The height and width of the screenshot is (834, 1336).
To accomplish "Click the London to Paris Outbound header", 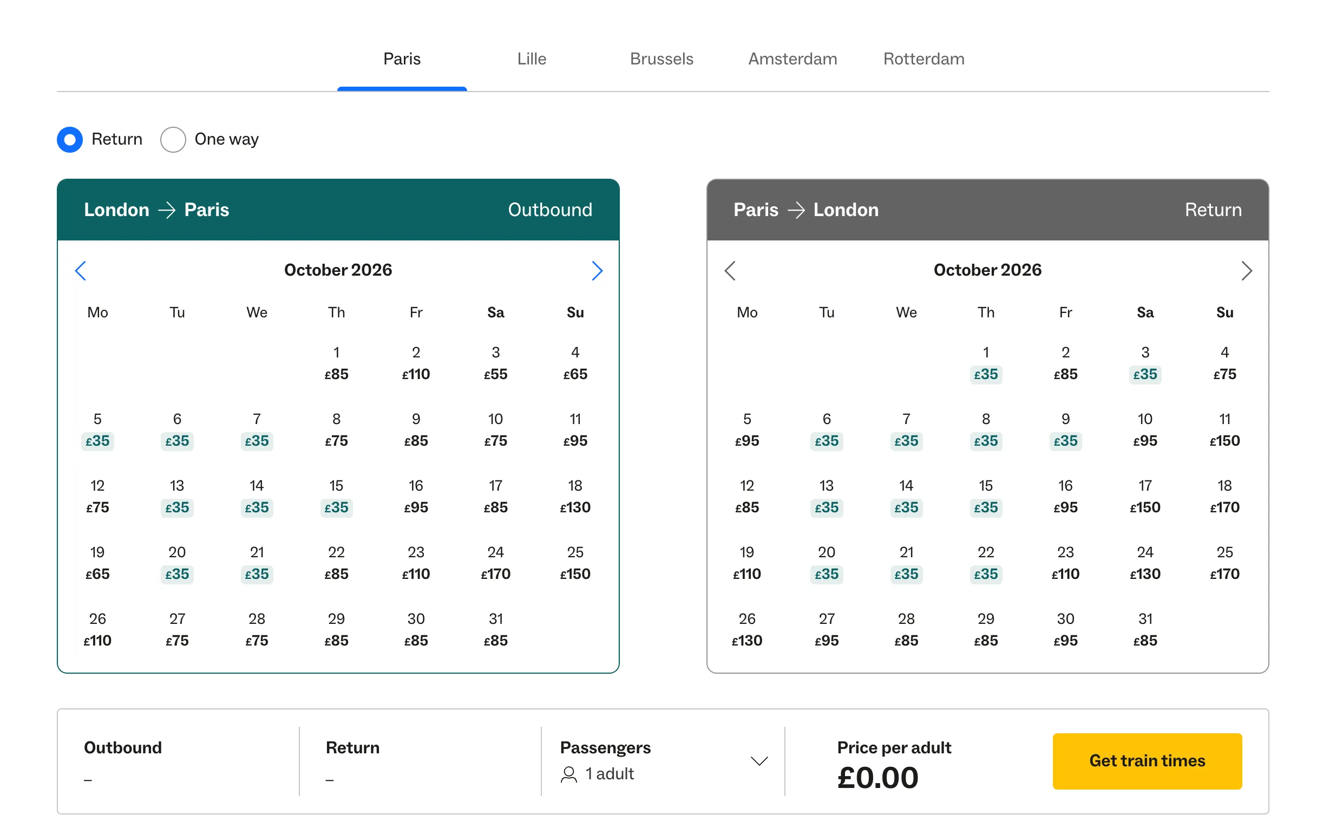I will pos(338,210).
